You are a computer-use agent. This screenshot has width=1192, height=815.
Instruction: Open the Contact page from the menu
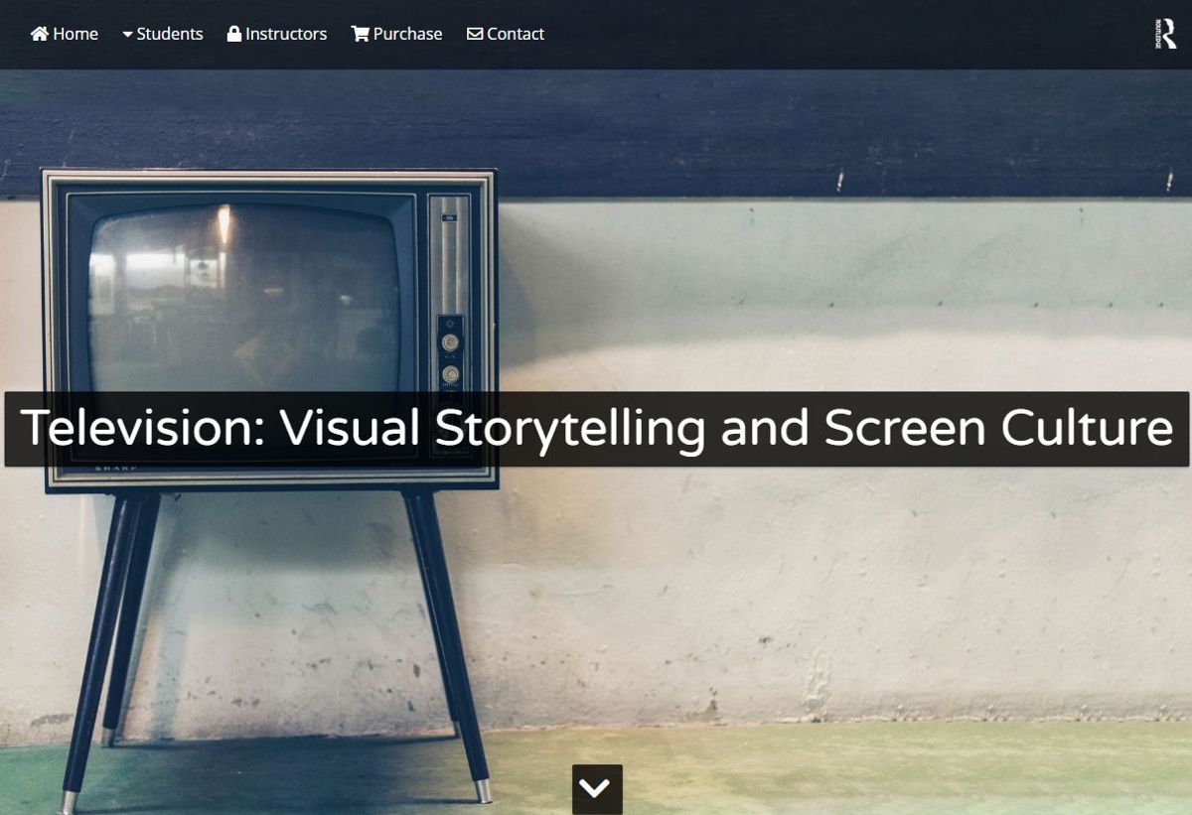pyautogui.click(x=505, y=33)
